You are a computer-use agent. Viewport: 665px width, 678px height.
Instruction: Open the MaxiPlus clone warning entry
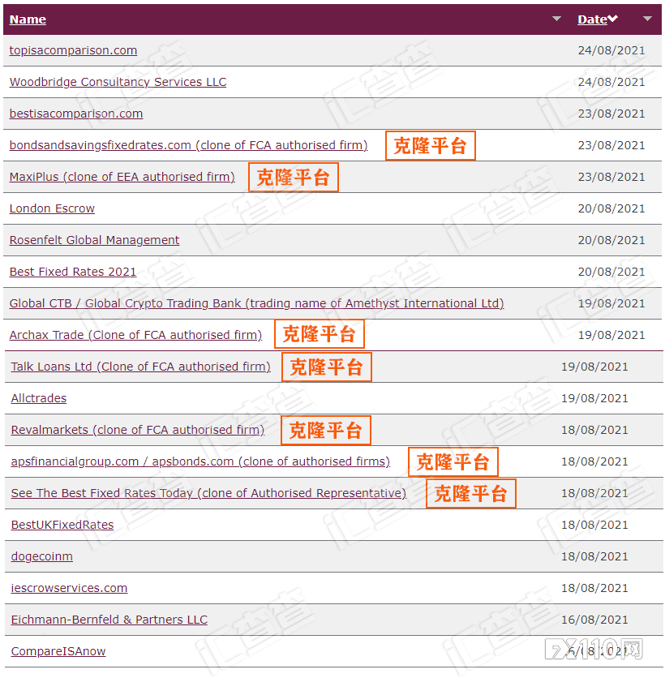122,177
